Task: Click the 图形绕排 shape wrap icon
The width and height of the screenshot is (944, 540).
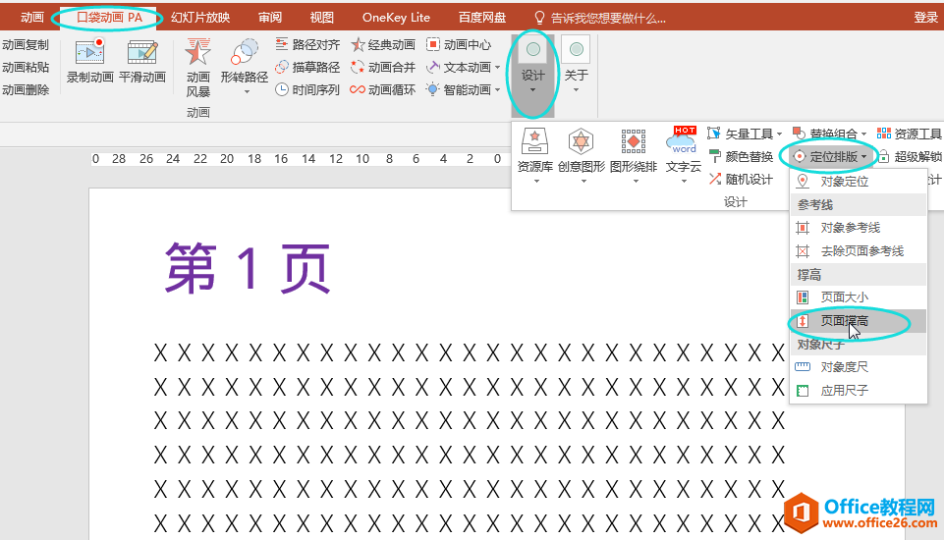Action: (633, 144)
